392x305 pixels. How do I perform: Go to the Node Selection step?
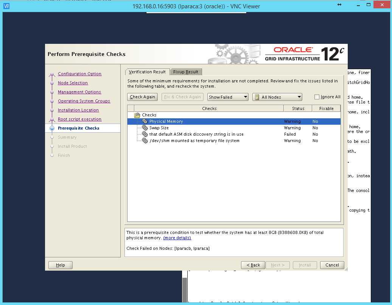coord(73,83)
